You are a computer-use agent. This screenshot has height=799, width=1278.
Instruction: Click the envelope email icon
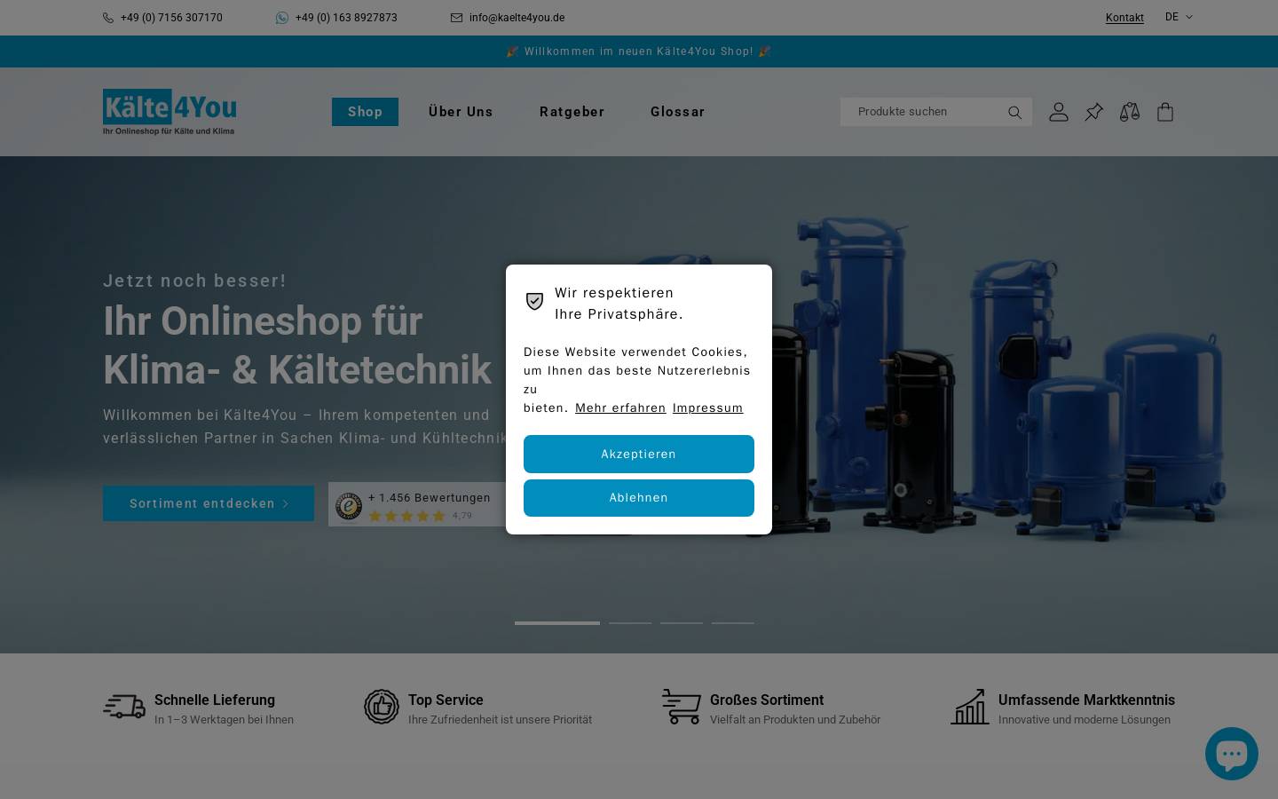coord(456,18)
